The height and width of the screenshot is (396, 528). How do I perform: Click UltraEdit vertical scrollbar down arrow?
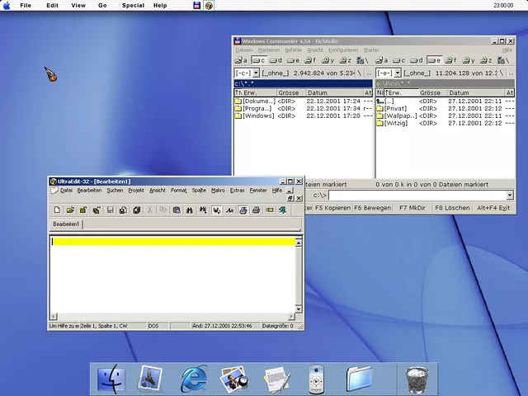coord(299,309)
